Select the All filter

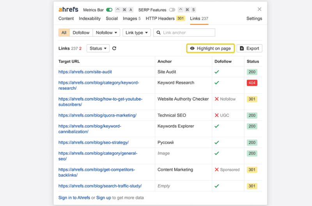[x=64, y=33]
